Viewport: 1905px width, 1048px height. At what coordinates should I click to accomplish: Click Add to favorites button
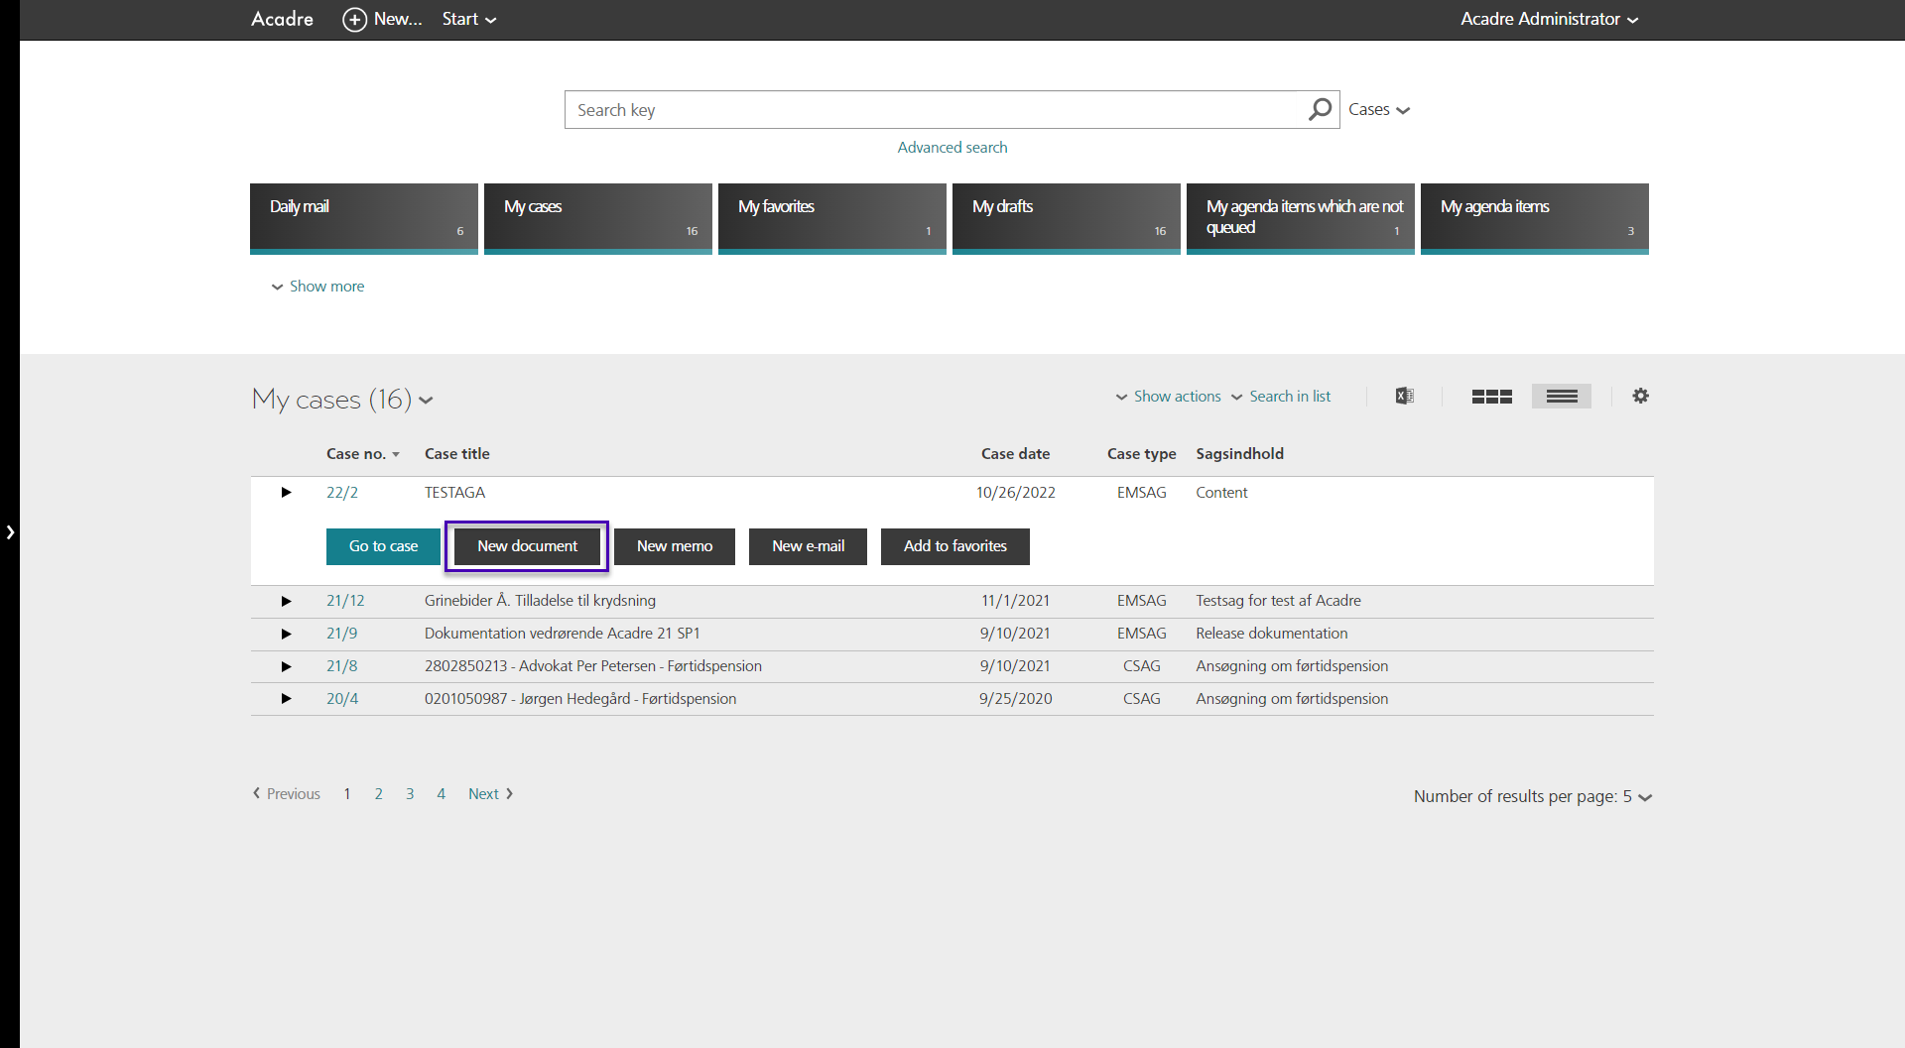coord(955,546)
